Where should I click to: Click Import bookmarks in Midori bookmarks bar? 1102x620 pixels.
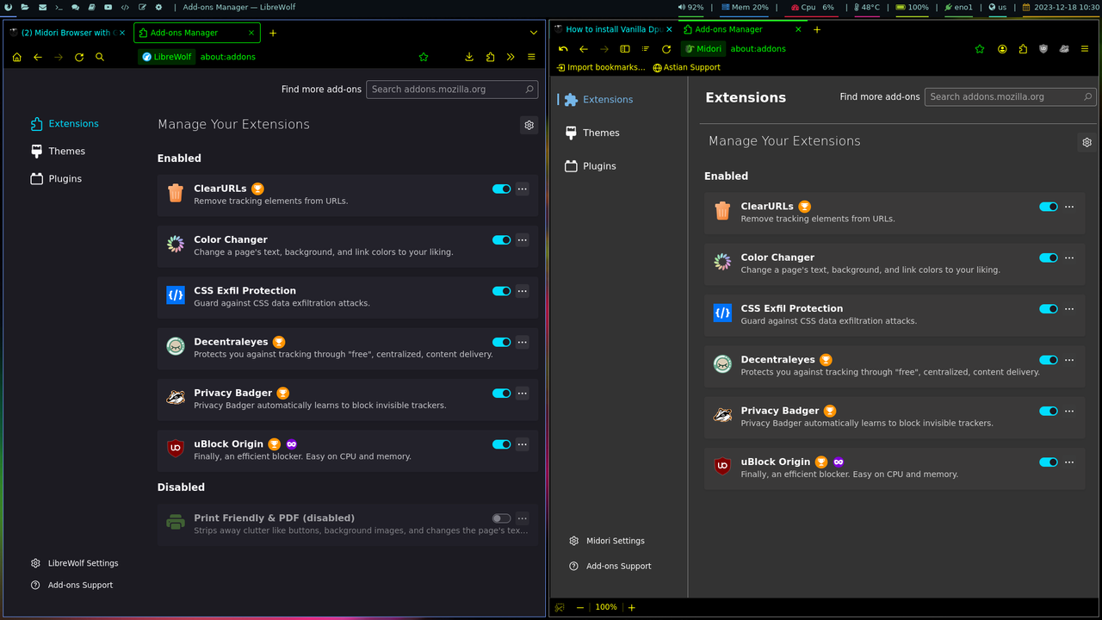click(601, 67)
